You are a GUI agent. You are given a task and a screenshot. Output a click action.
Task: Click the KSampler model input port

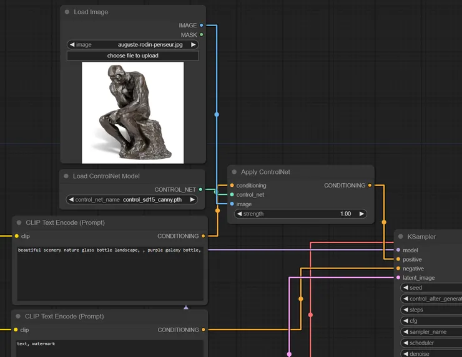(398, 250)
